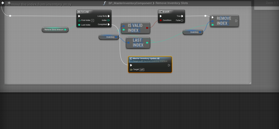Click the ForLoop Last Index input pin
279x129 pixels.
(79, 25)
